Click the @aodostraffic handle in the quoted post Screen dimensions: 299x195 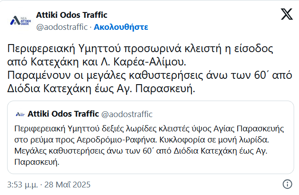coord(127,114)
